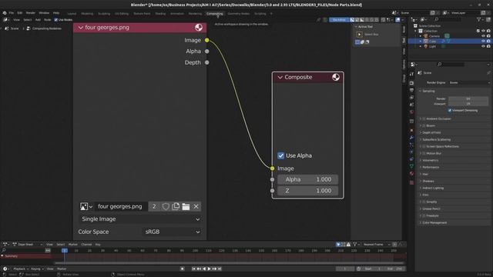493x277 pixels.
Task: Collapse the four georges.png node with its chevron
Action: click(81, 28)
